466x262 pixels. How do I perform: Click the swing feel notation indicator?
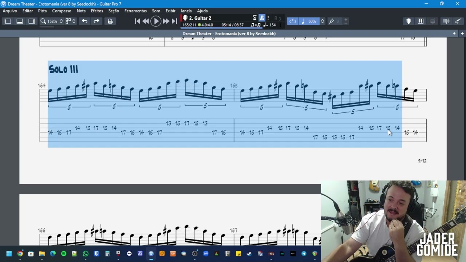[256, 25]
